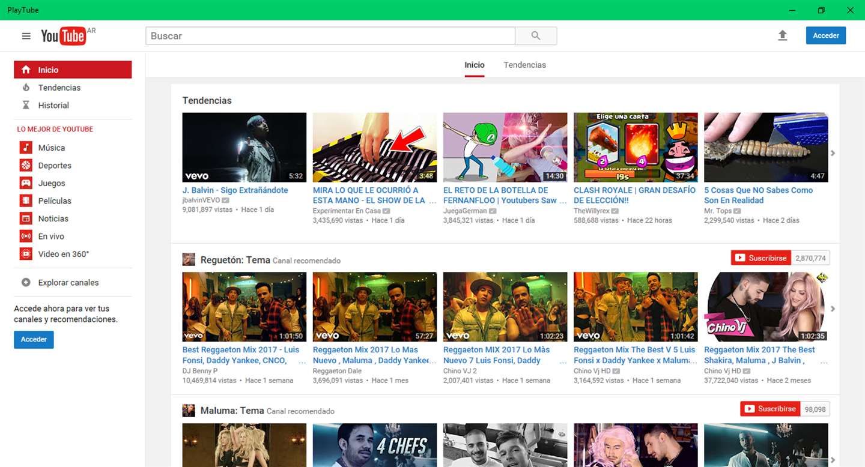This screenshot has width=865, height=467.
Task: Click the Reguetón channel avatar
Action: (x=189, y=259)
